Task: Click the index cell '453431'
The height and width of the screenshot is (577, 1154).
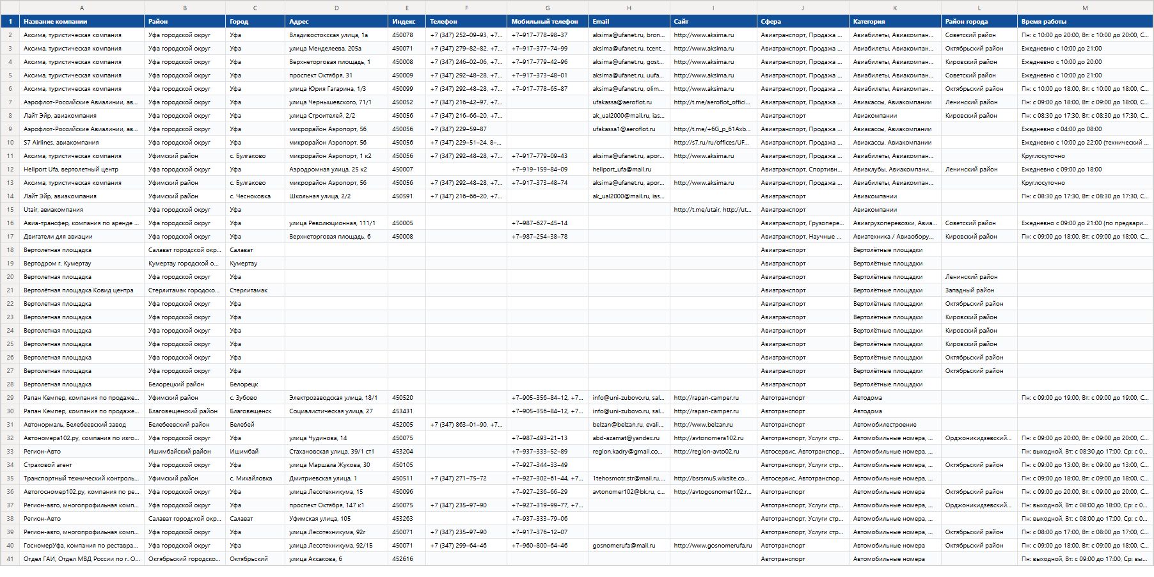Action: click(407, 411)
